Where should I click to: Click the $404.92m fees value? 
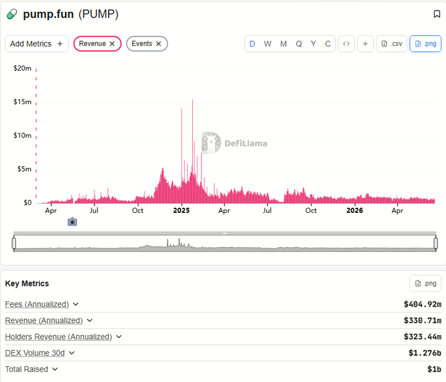click(422, 304)
